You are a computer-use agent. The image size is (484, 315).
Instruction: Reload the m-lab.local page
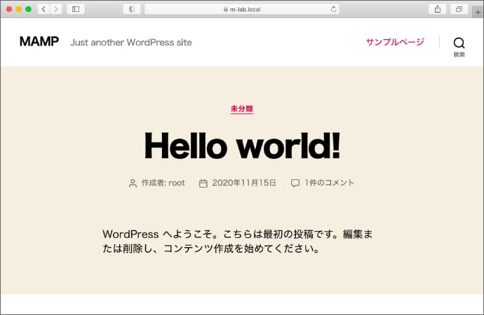tap(334, 9)
